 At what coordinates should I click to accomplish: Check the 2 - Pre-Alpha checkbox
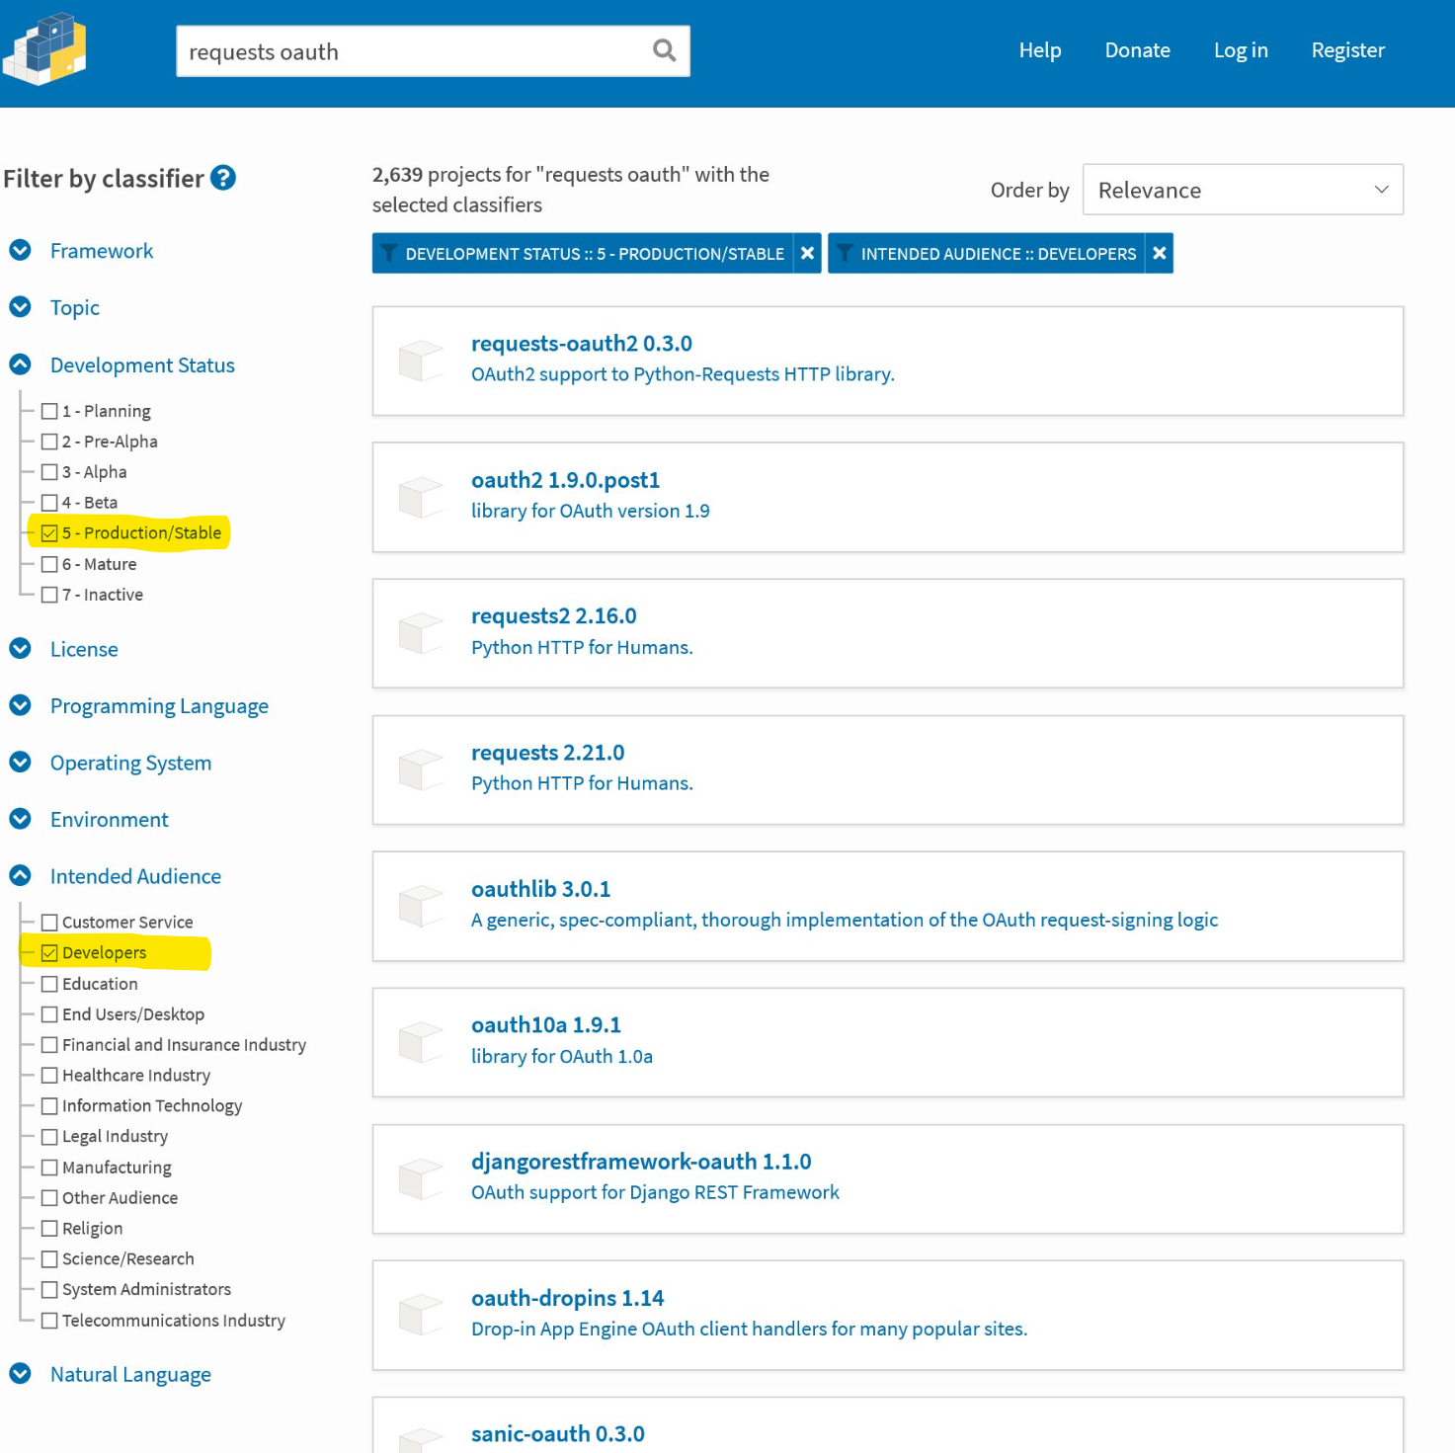tap(49, 442)
